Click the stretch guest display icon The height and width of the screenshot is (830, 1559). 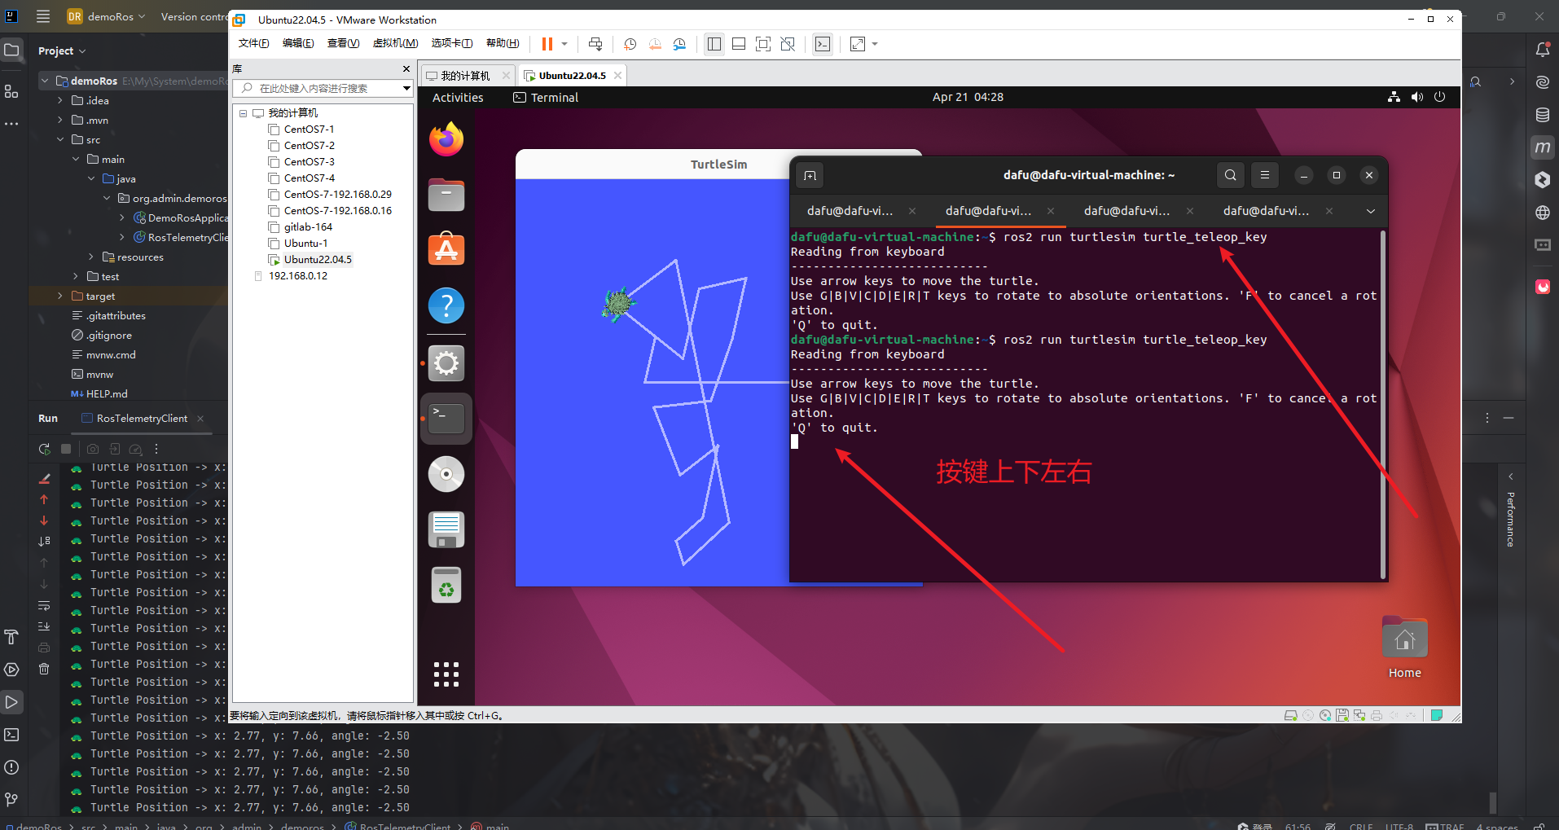click(x=858, y=44)
